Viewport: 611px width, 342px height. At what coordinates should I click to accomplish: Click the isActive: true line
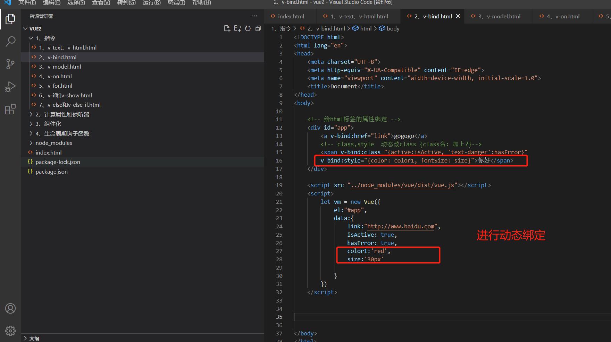point(372,235)
